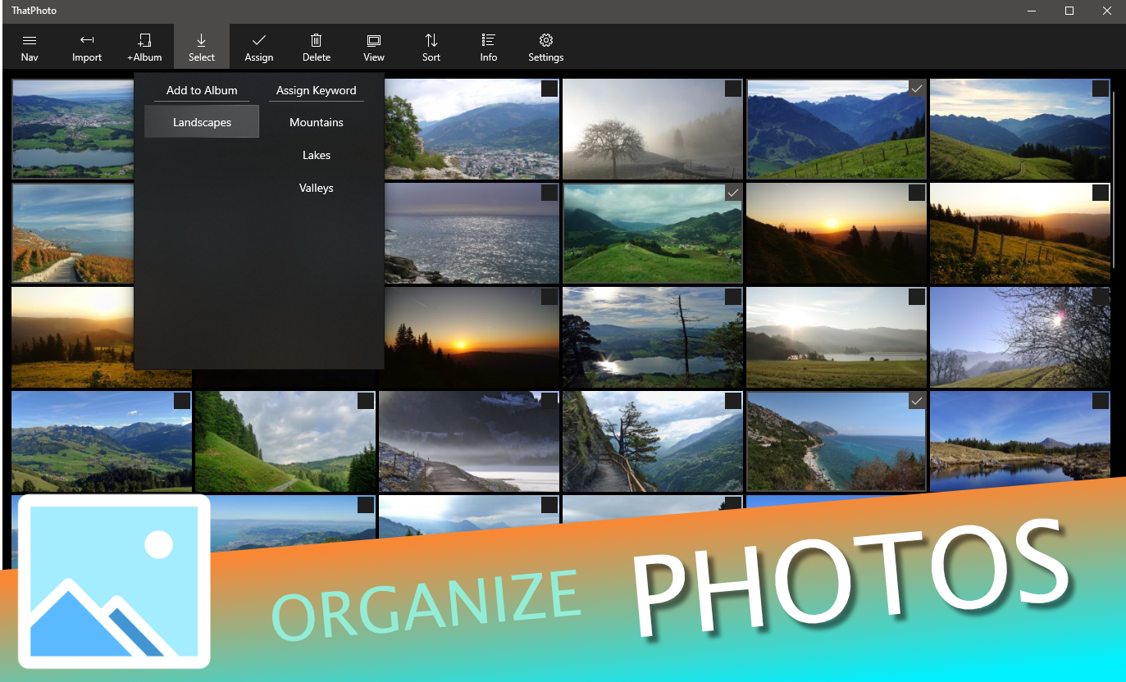
Task: Check the foggy lone tree photo checkbox
Action: coord(733,89)
